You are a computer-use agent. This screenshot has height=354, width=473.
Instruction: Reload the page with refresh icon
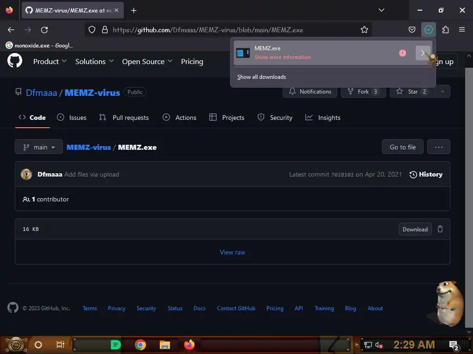click(44, 30)
